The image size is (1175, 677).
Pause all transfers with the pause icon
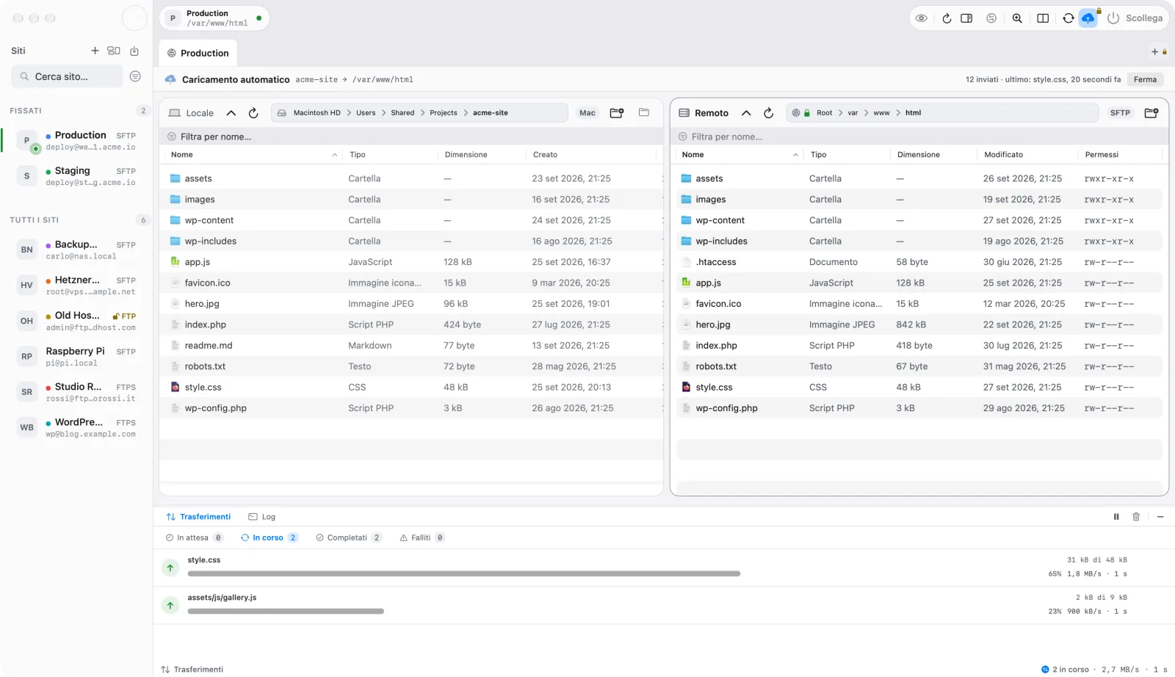[x=1116, y=517]
